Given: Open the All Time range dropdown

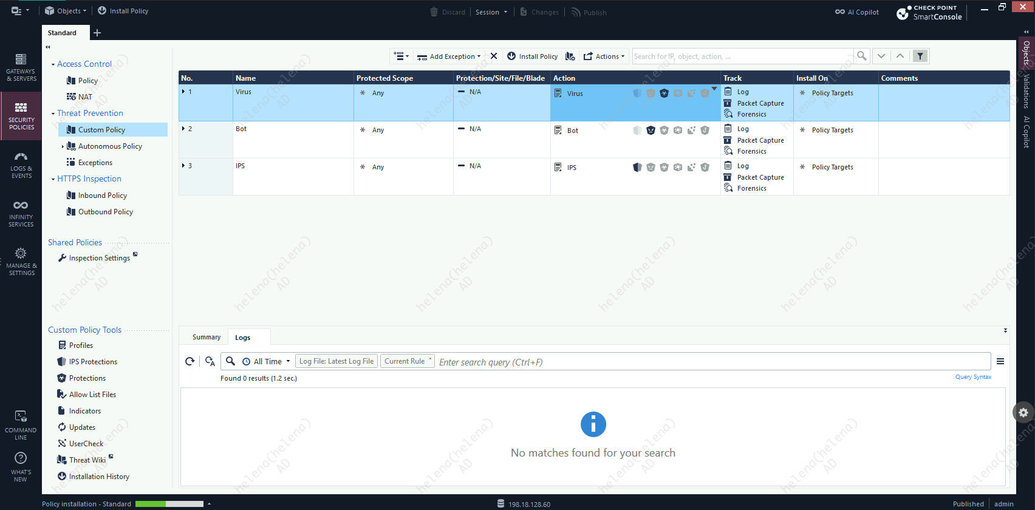Looking at the screenshot, I should 267,361.
